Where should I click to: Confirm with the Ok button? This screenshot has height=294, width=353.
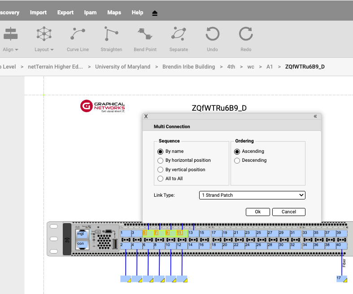click(x=258, y=212)
